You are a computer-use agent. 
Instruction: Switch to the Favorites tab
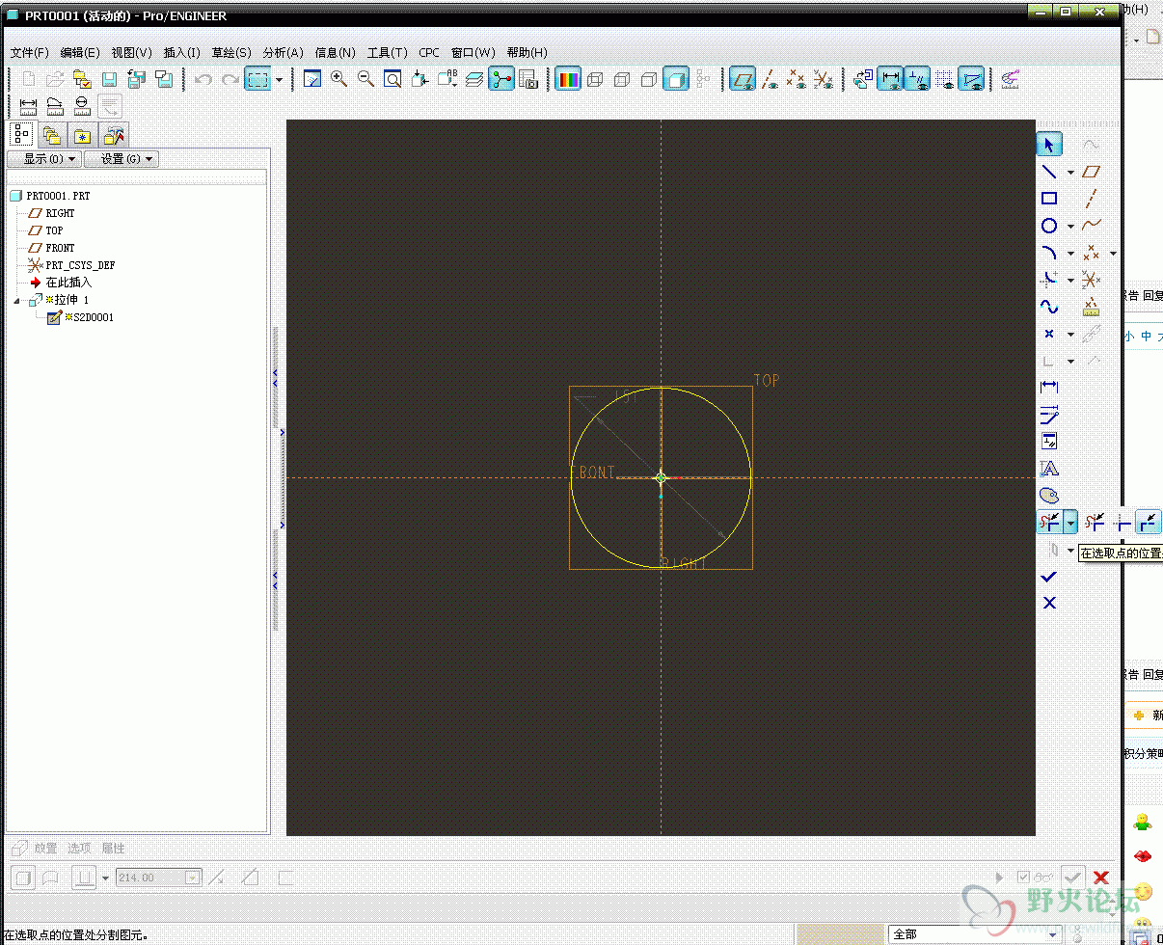(x=83, y=135)
